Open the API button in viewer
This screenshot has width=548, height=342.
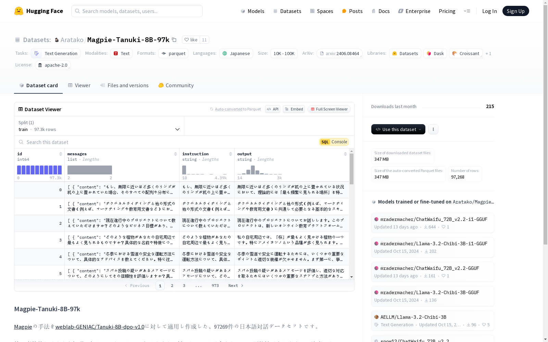pyautogui.click(x=273, y=109)
